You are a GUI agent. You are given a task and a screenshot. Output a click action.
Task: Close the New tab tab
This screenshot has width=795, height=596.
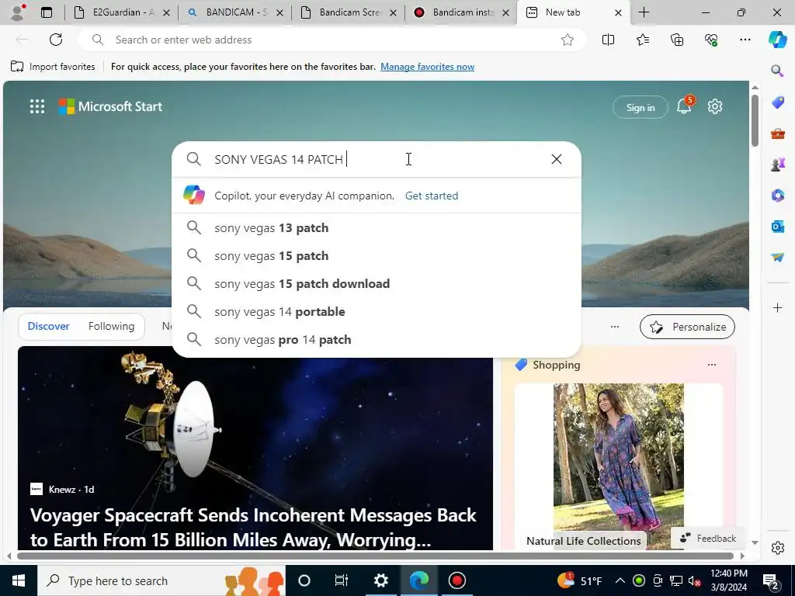[618, 12]
